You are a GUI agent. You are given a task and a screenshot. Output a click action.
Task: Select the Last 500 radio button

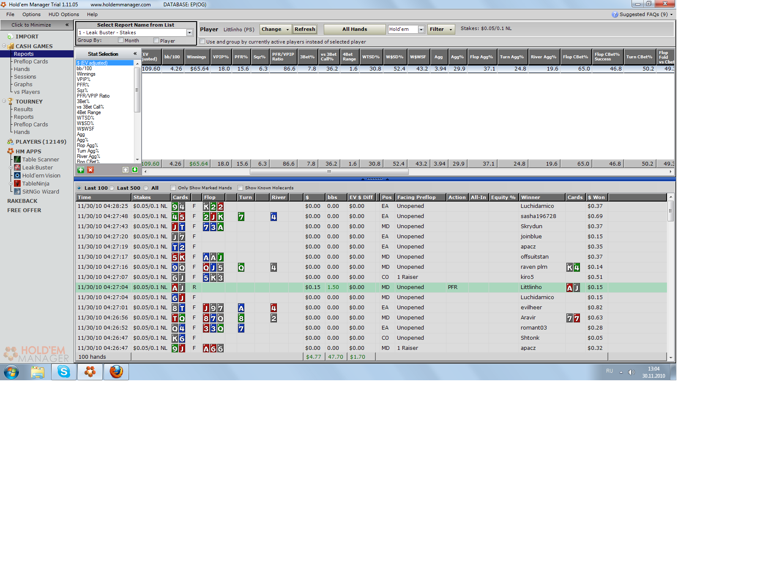point(112,188)
